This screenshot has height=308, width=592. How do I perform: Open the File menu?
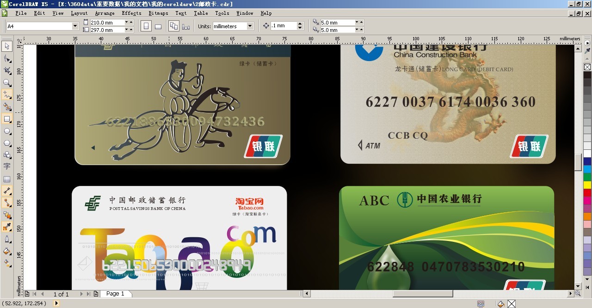pos(21,13)
